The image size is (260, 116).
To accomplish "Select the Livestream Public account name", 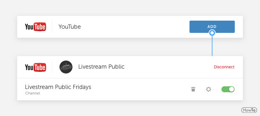I will [x=101, y=67].
